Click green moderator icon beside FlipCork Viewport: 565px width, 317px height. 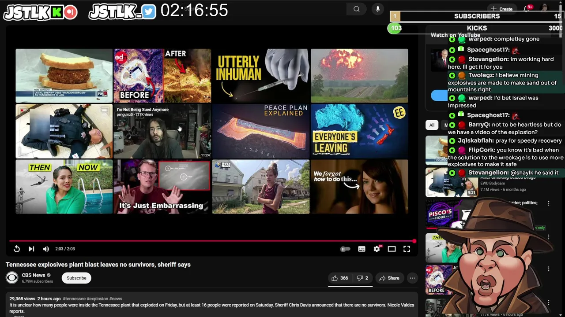click(452, 150)
